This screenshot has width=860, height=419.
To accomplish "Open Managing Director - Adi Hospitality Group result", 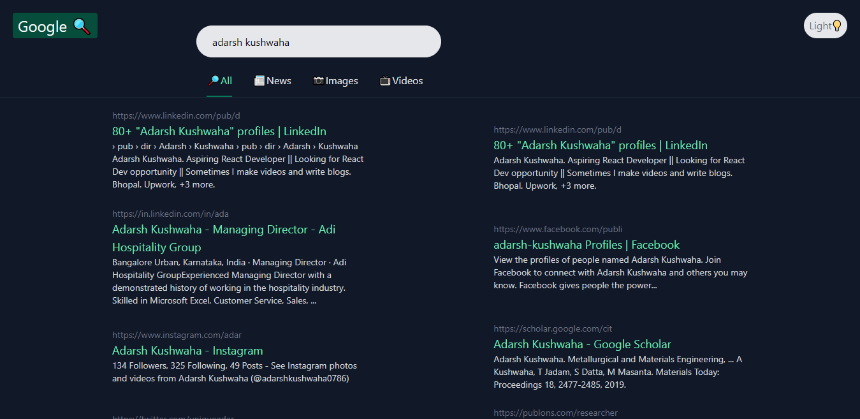I will [x=224, y=239].
